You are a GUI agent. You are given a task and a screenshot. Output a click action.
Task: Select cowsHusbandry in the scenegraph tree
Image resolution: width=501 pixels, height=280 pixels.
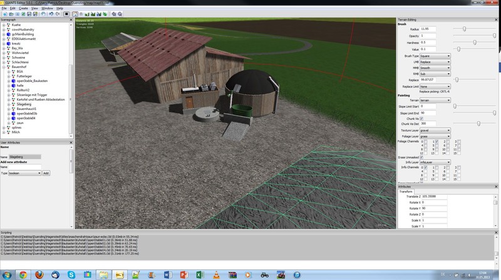click(23, 29)
